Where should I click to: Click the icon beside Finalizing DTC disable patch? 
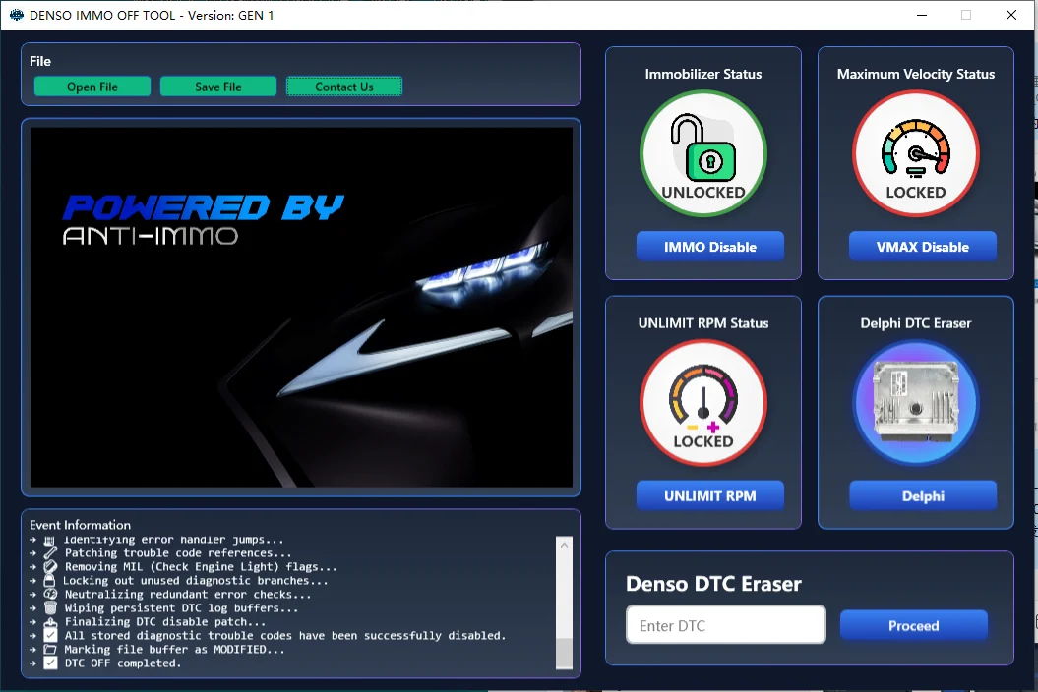pos(50,622)
